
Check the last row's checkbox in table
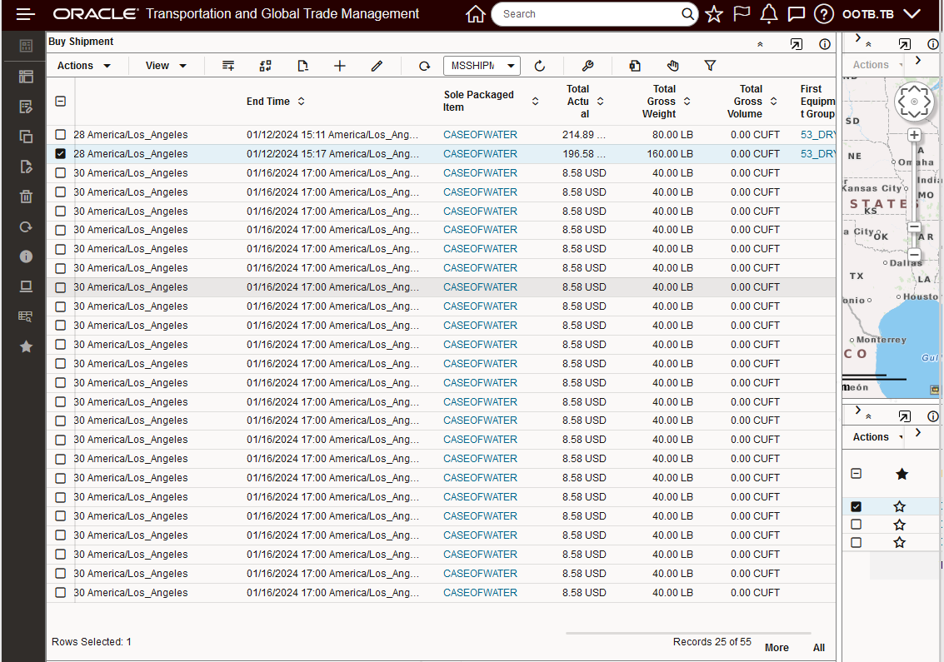click(60, 593)
